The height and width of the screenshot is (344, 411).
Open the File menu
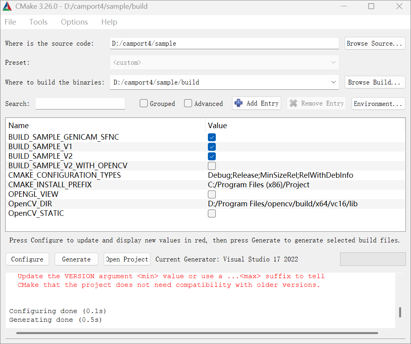[x=10, y=22]
